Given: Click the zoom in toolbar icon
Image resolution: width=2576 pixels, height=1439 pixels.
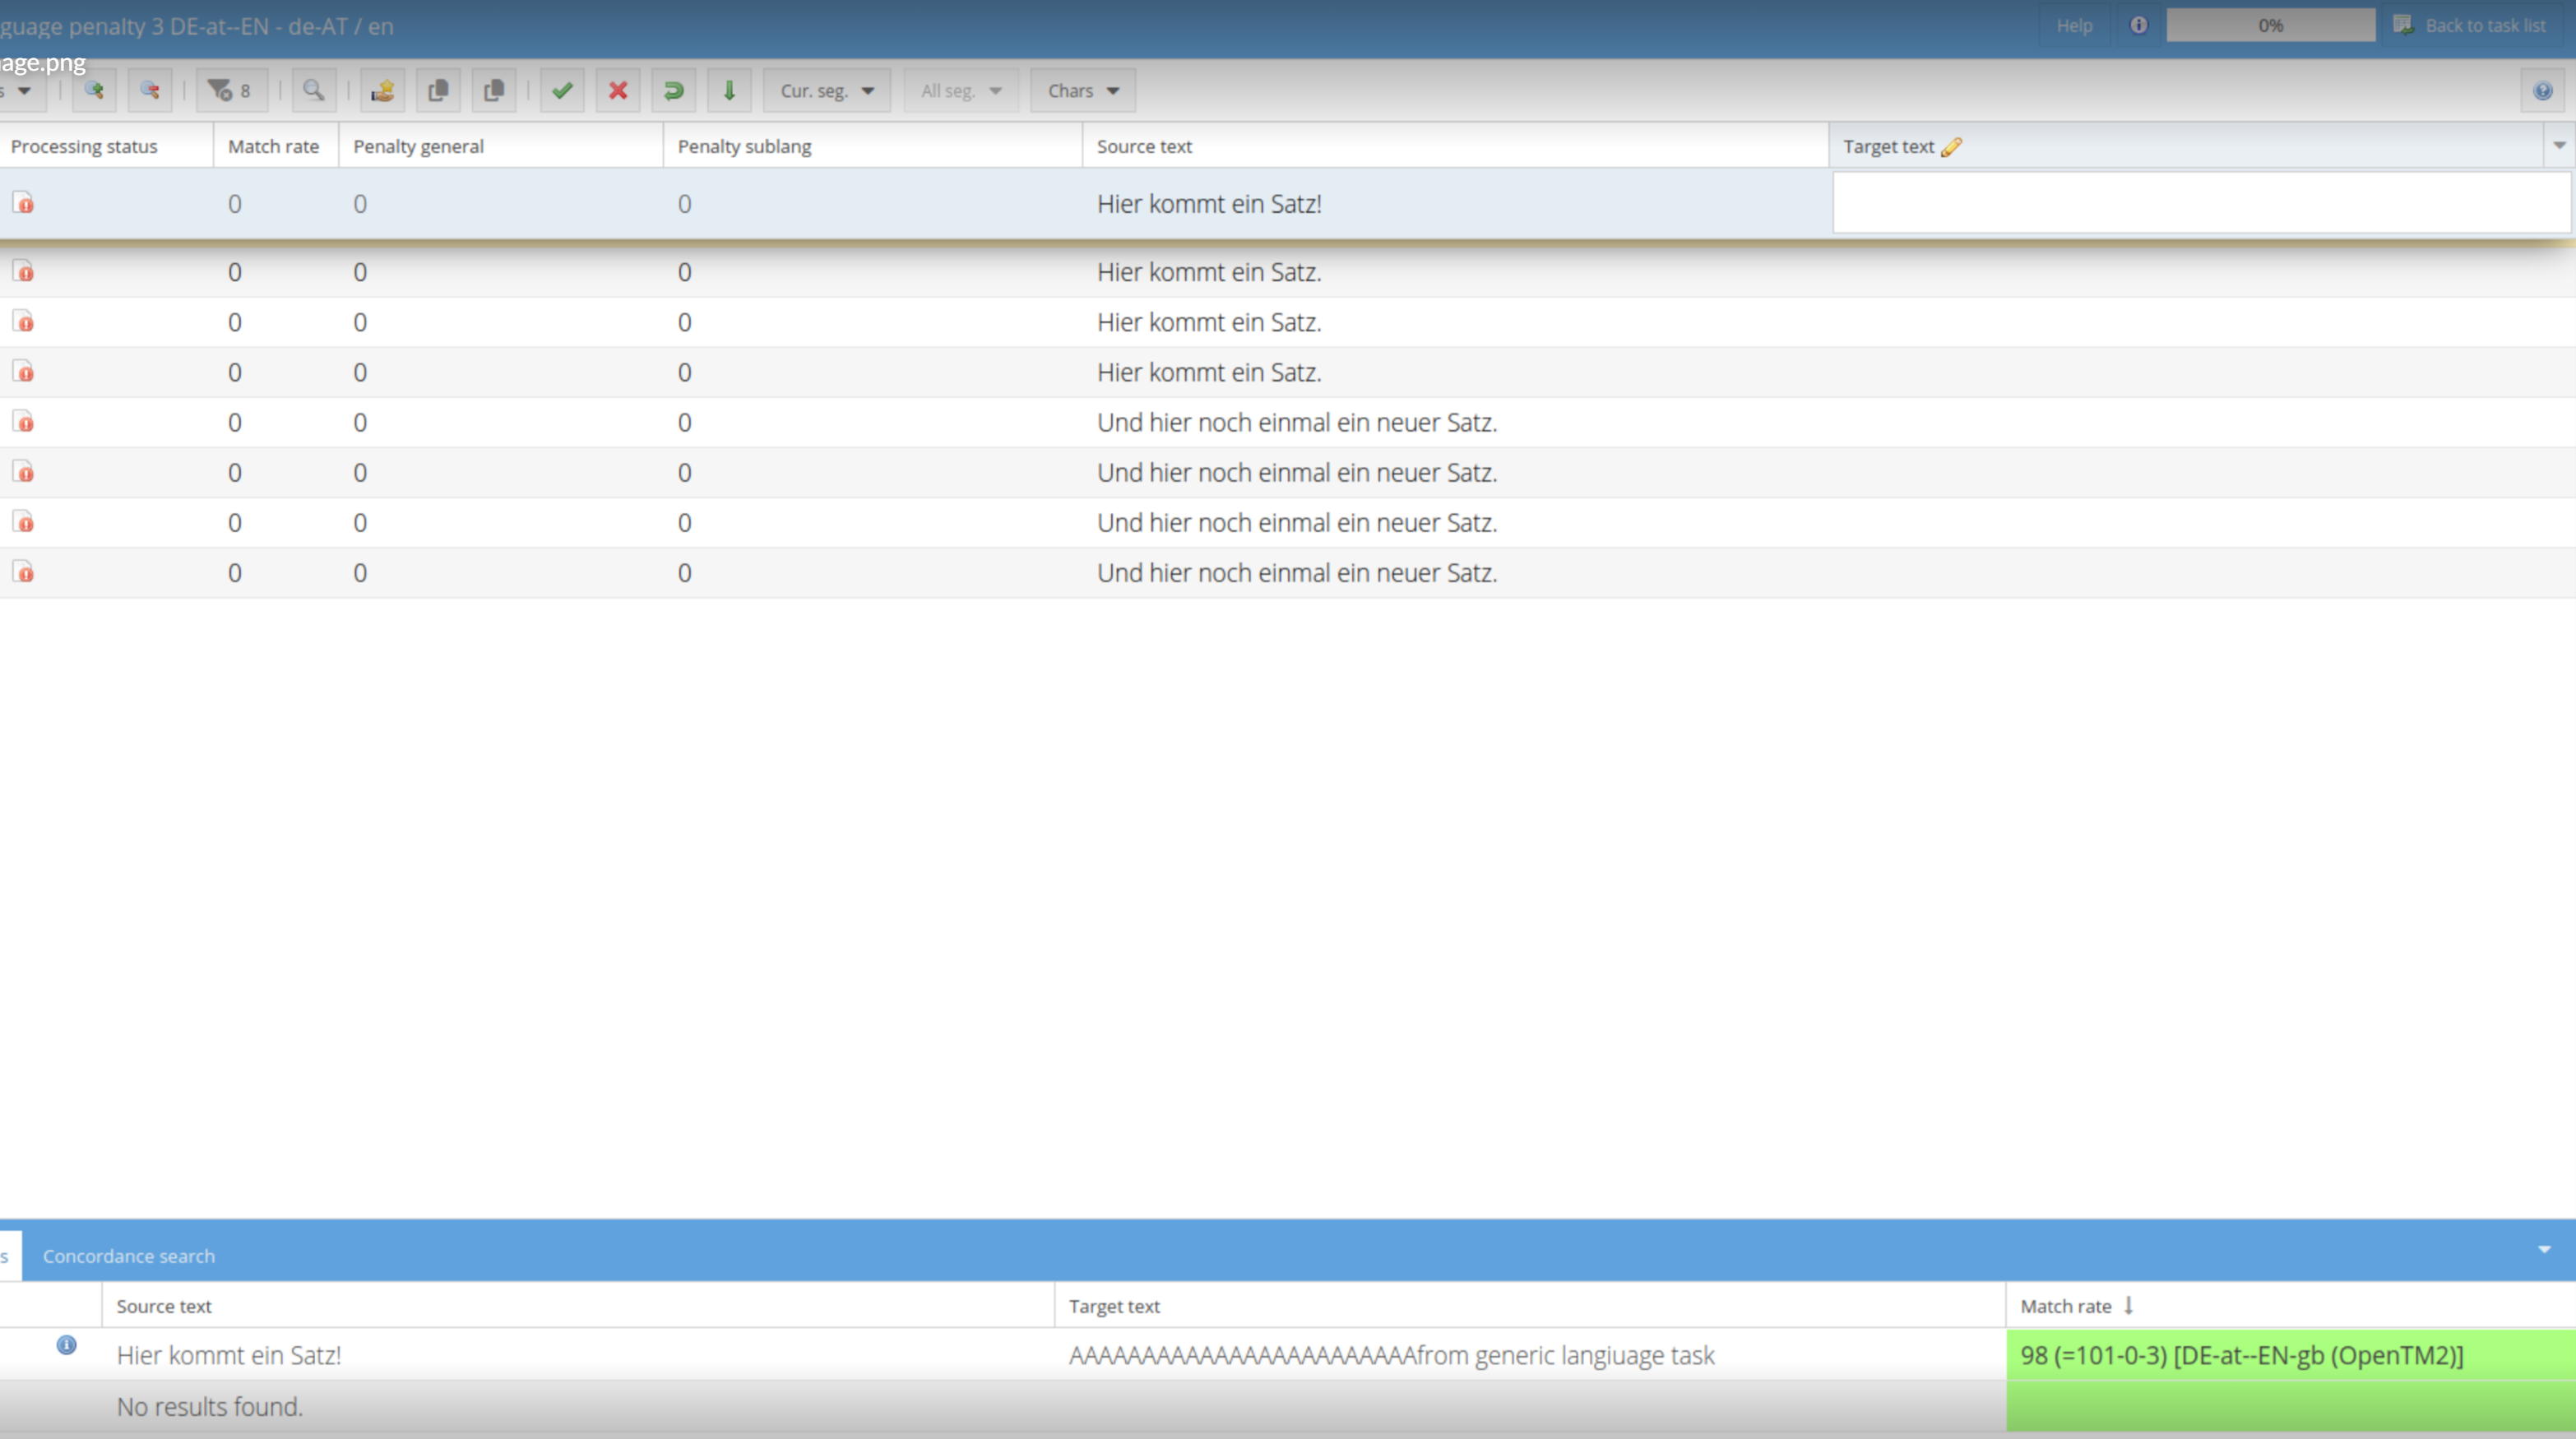Looking at the screenshot, I should [x=94, y=91].
